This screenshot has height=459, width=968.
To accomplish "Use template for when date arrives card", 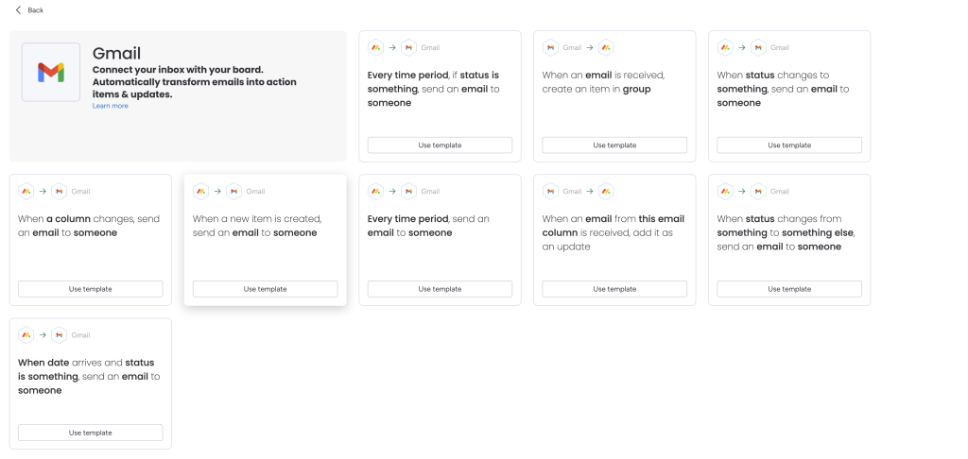I will coord(90,433).
